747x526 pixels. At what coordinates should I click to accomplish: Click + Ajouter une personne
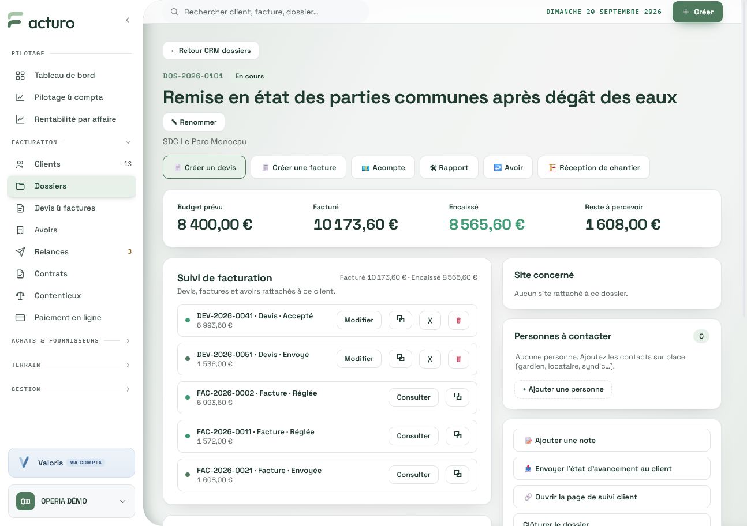563,389
